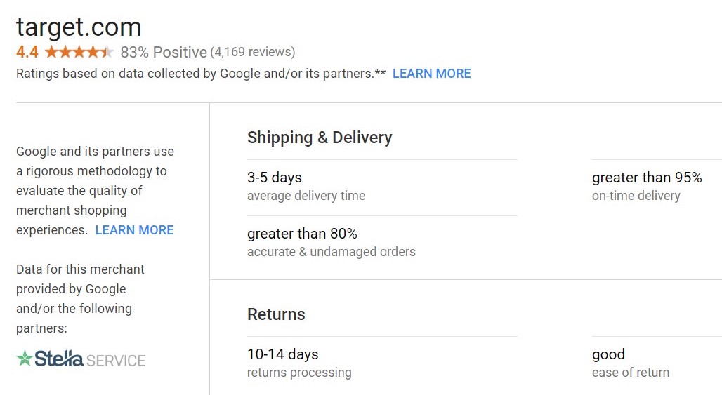This screenshot has width=722, height=395.
Task: Select the 83% Positive text
Action: pos(164,52)
